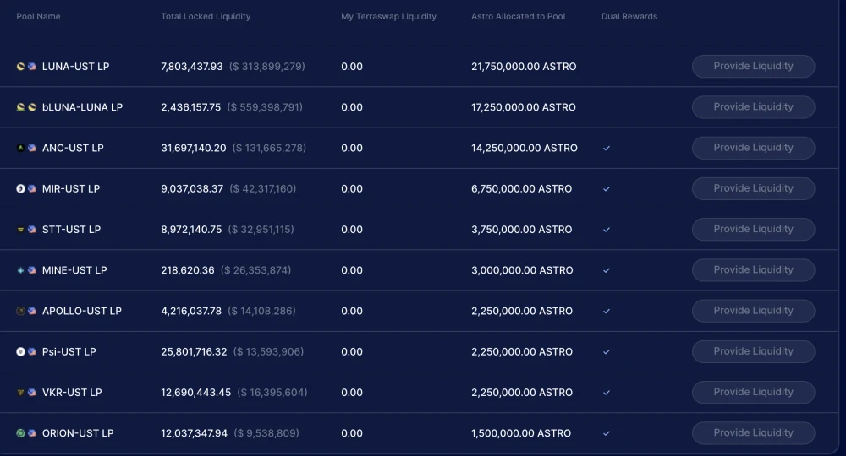Select the MINE-UST LP pool name
Screen dimensions: 846x456
click(x=74, y=270)
